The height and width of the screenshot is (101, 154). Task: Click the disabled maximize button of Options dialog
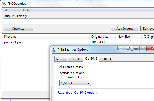point(143,48)
